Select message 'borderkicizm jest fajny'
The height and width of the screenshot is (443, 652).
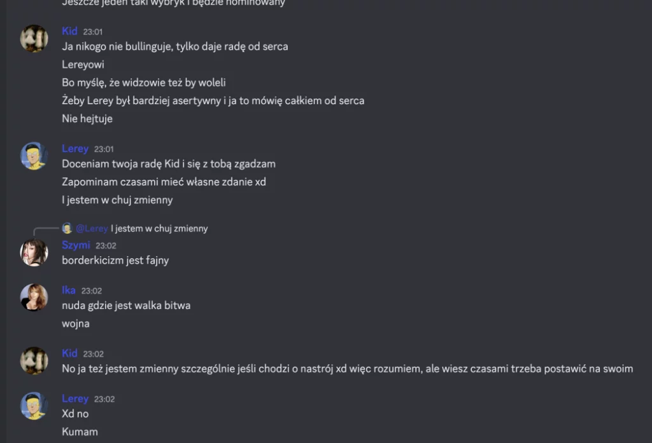point(116,261)
